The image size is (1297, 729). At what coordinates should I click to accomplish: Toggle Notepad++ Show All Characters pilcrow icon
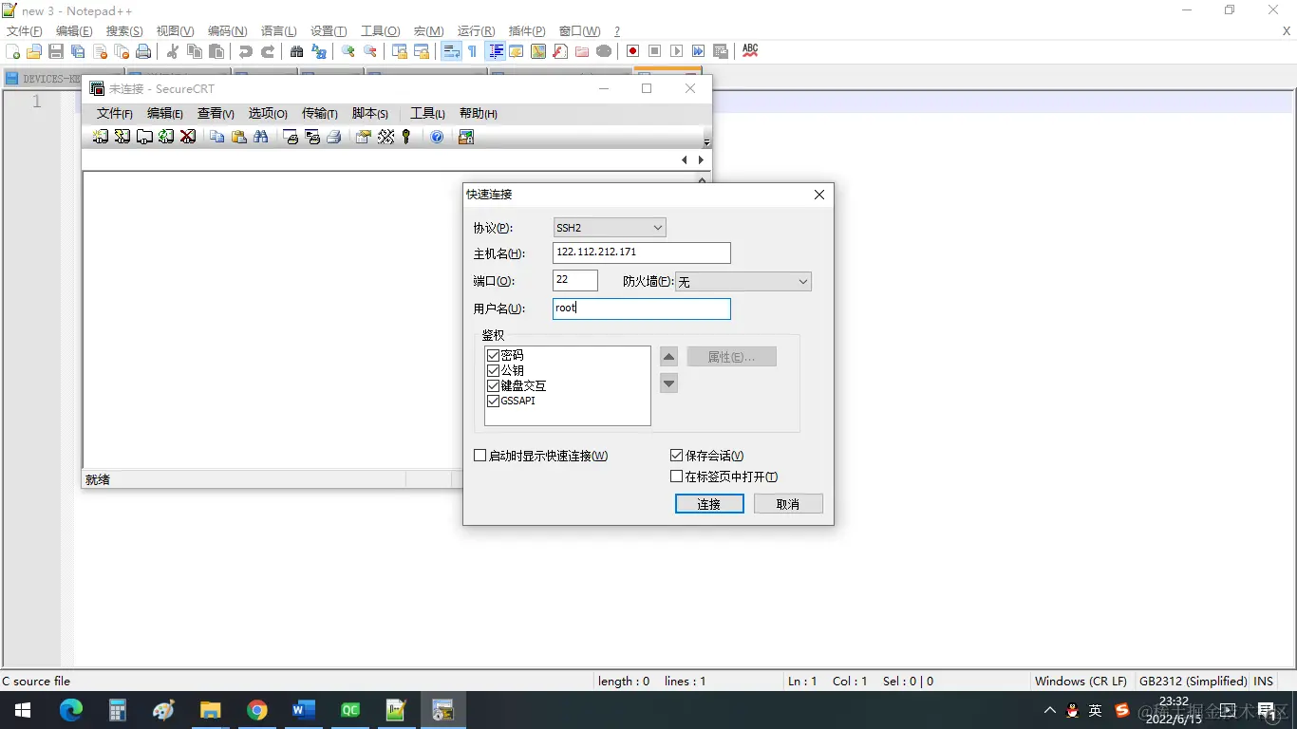[x=472, y=51]
